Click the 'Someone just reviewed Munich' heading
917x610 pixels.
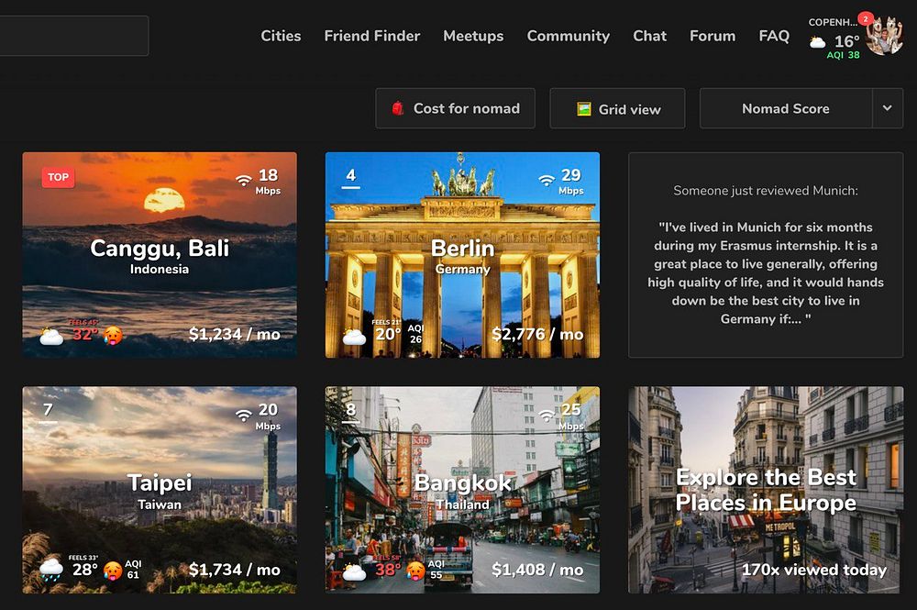pos(766,191)
